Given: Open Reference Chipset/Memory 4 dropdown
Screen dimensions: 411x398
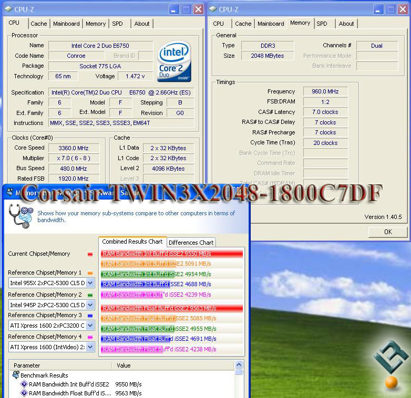Looking at the screenshot, I should coord(90,347).
